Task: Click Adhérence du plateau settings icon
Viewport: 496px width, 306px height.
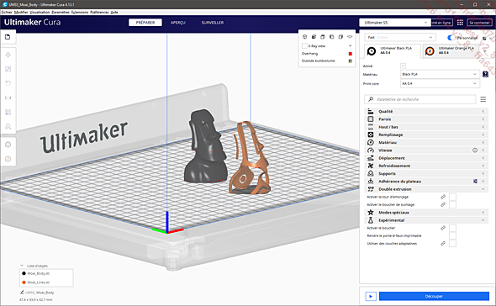Action: pyautogui.click(x=475, y=182)
